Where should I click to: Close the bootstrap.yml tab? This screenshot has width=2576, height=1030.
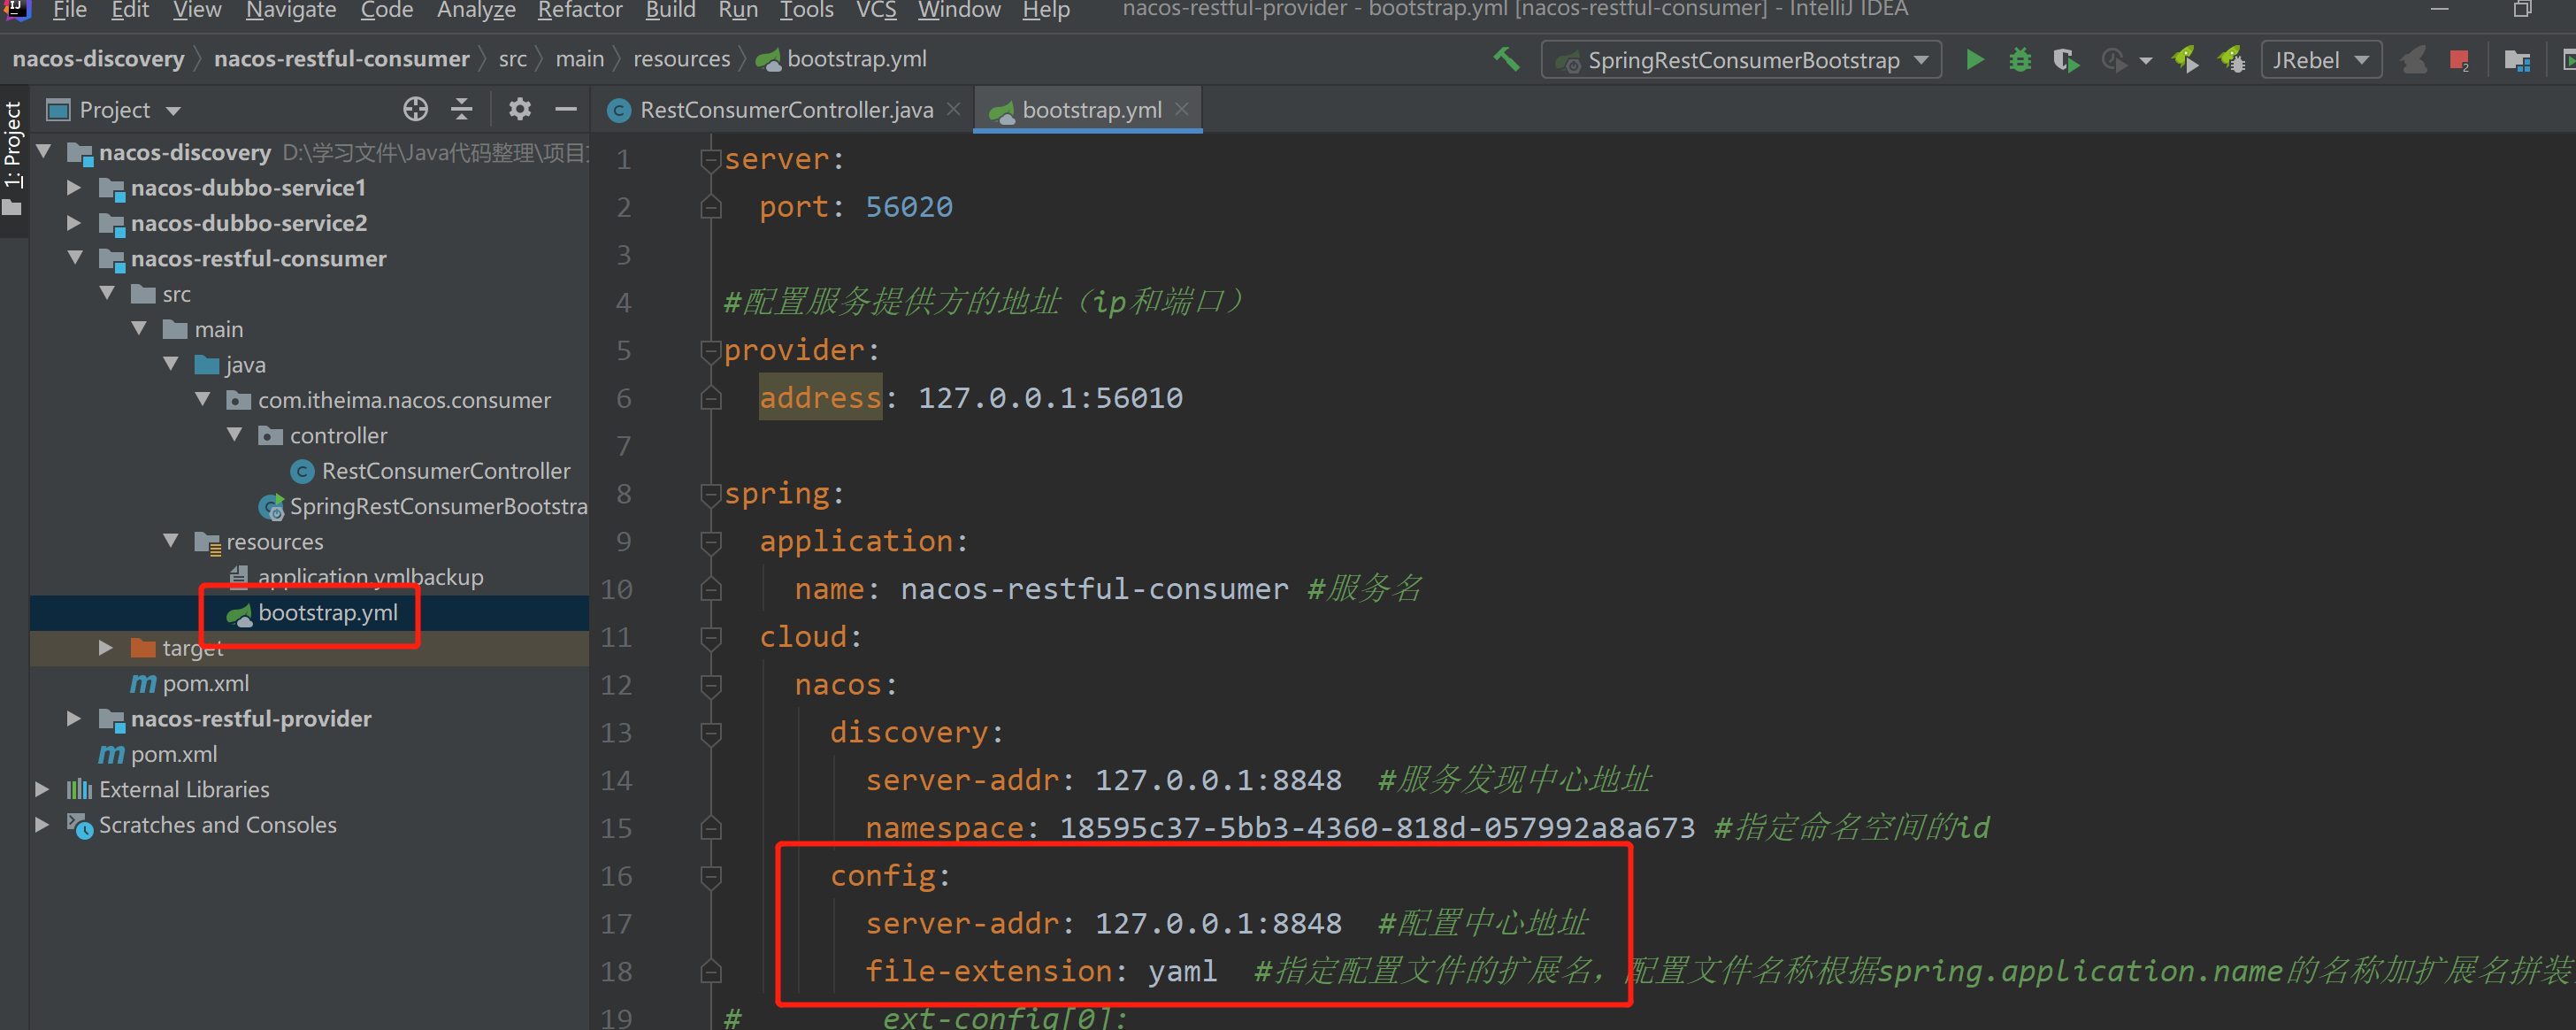pos(1181,109)
